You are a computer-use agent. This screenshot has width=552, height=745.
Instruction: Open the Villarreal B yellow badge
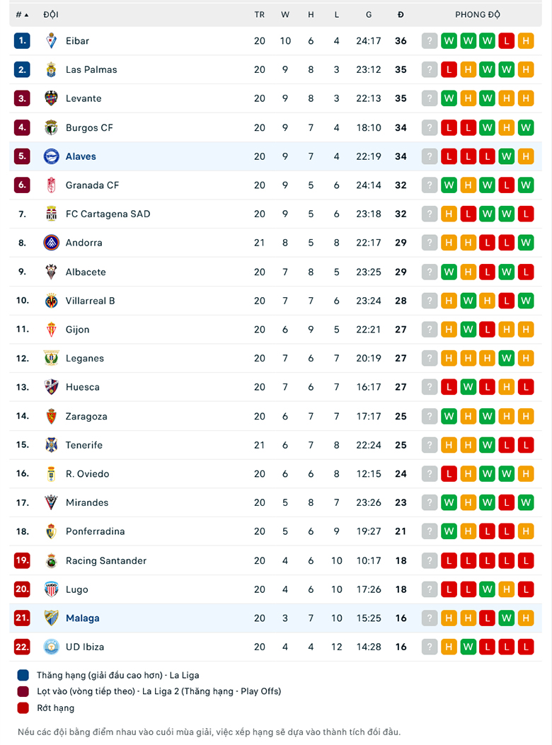(x=52, y=301)
